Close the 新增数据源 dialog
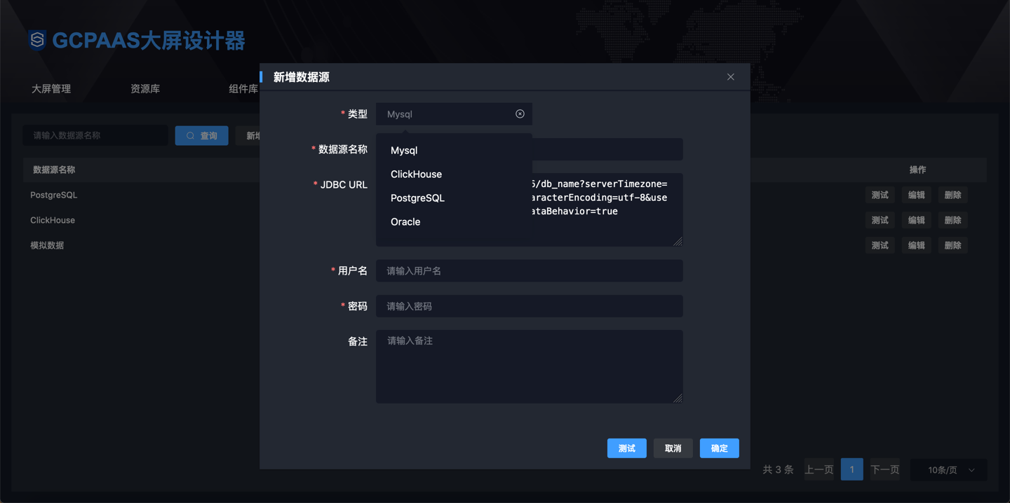The height and width of the screenshot is (503, 1010). (730, 76)
